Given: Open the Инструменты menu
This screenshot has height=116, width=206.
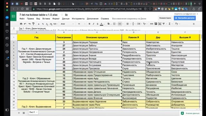Looking at the screenshot, I should 78,19.
